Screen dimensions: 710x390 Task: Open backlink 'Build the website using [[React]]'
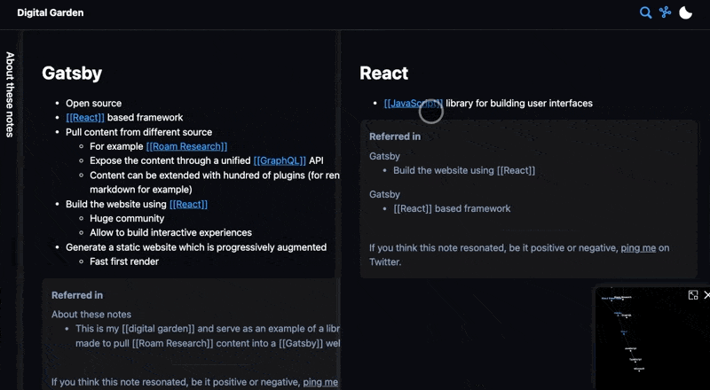click(463, 170)
